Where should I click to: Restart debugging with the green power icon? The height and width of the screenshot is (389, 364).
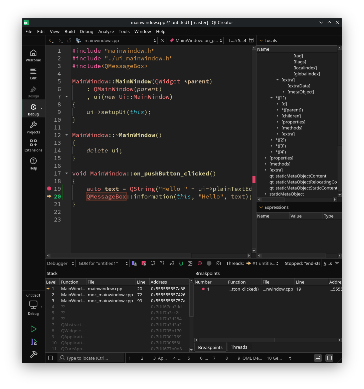181,264
